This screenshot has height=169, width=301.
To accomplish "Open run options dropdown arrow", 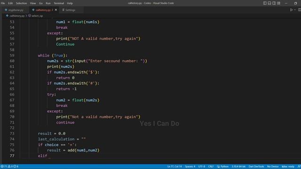I will [x=295, y=10].
